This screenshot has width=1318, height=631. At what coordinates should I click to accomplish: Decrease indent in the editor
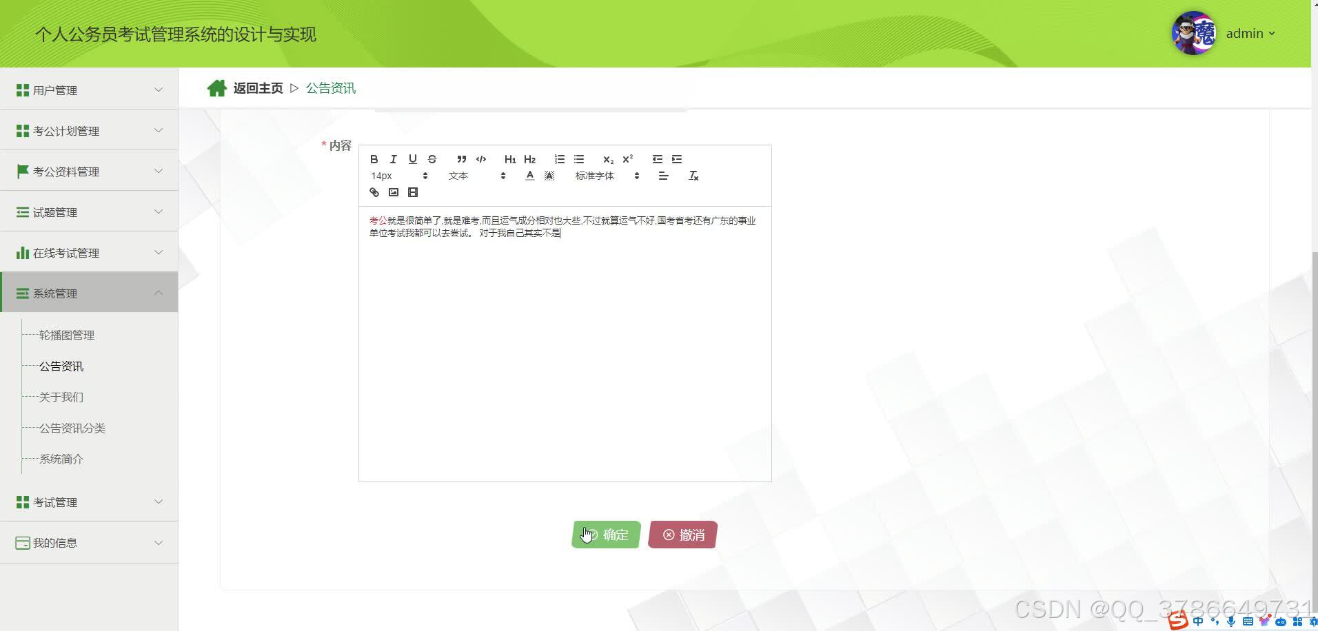[657, 159]
